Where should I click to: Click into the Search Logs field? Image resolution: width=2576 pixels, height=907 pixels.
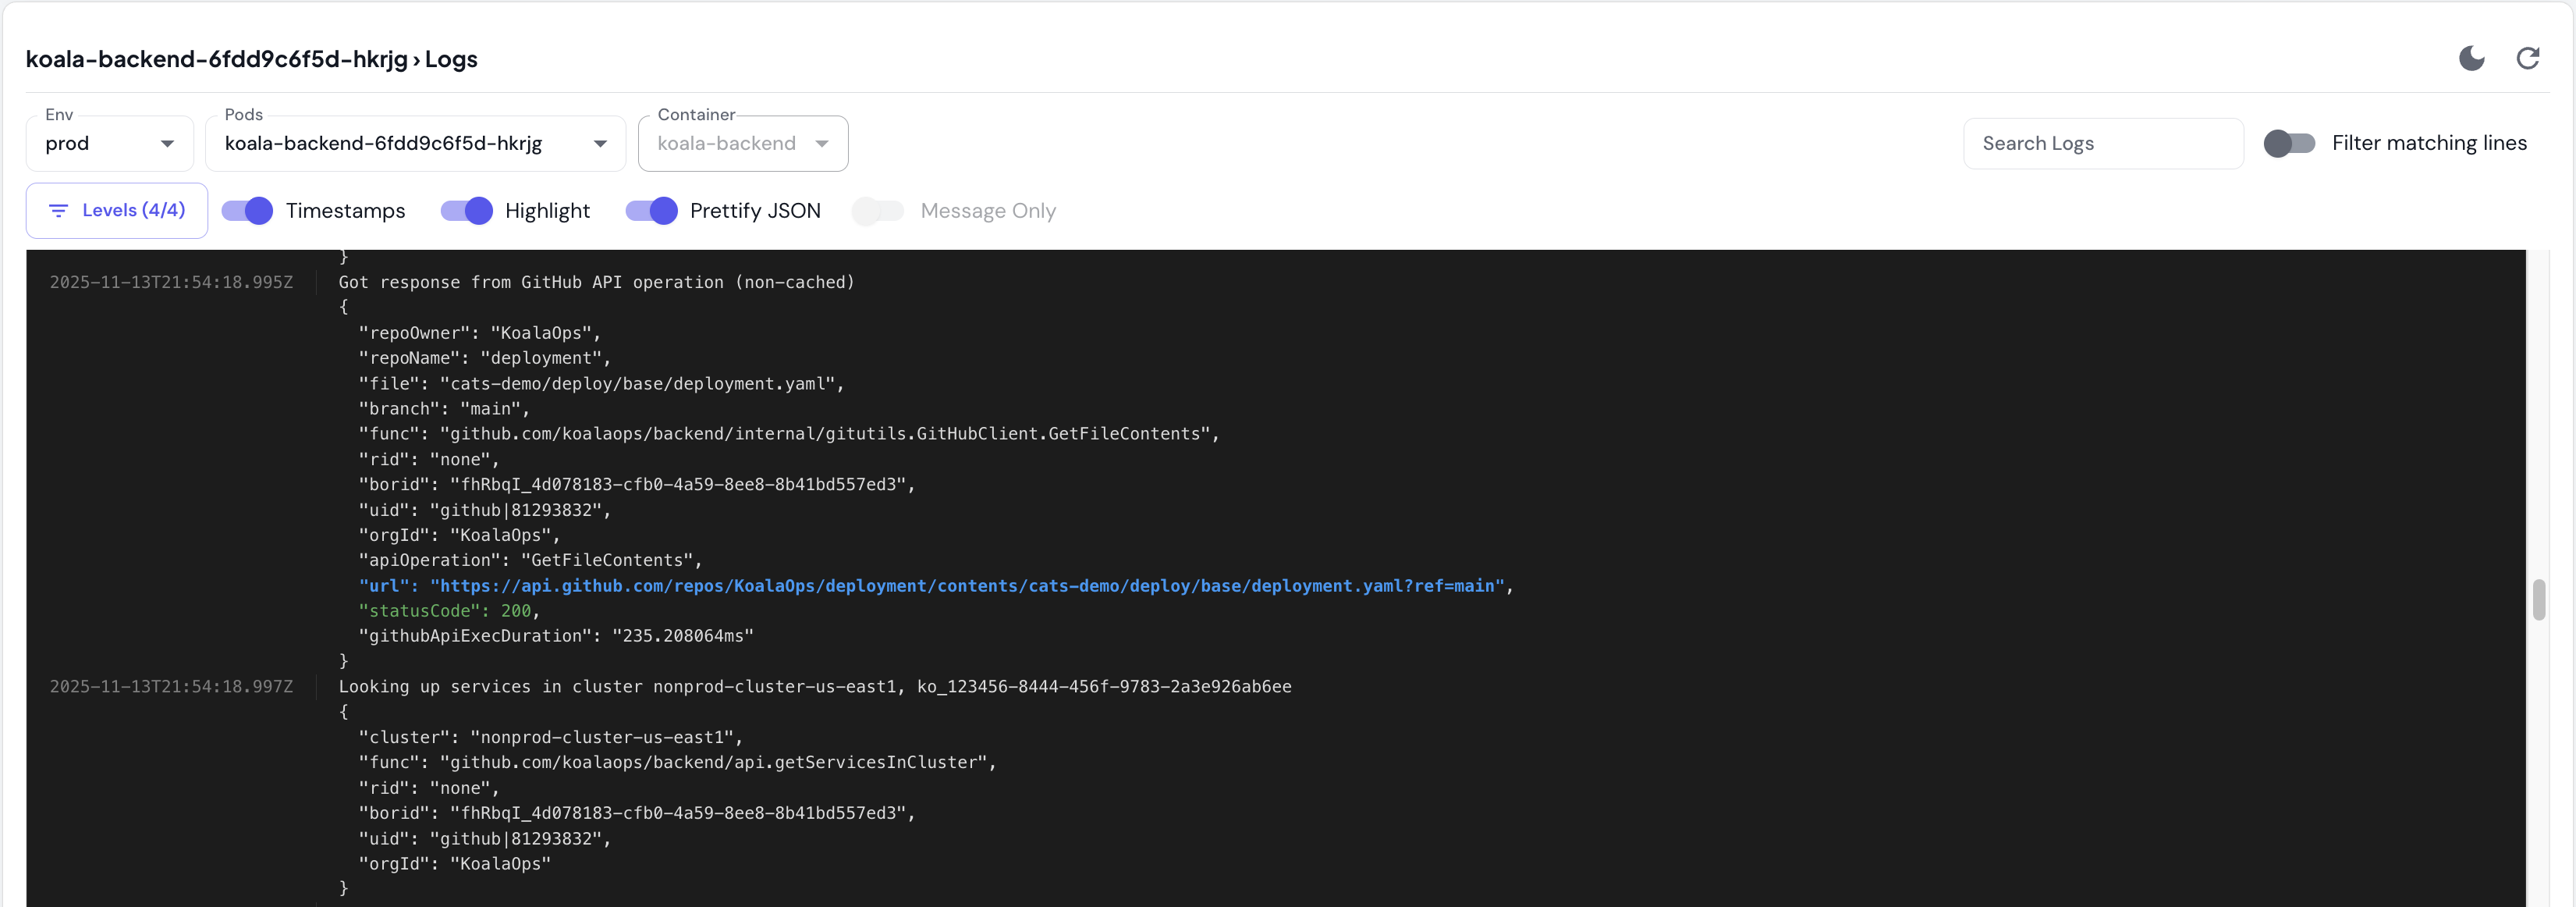tap(2103, 143)
